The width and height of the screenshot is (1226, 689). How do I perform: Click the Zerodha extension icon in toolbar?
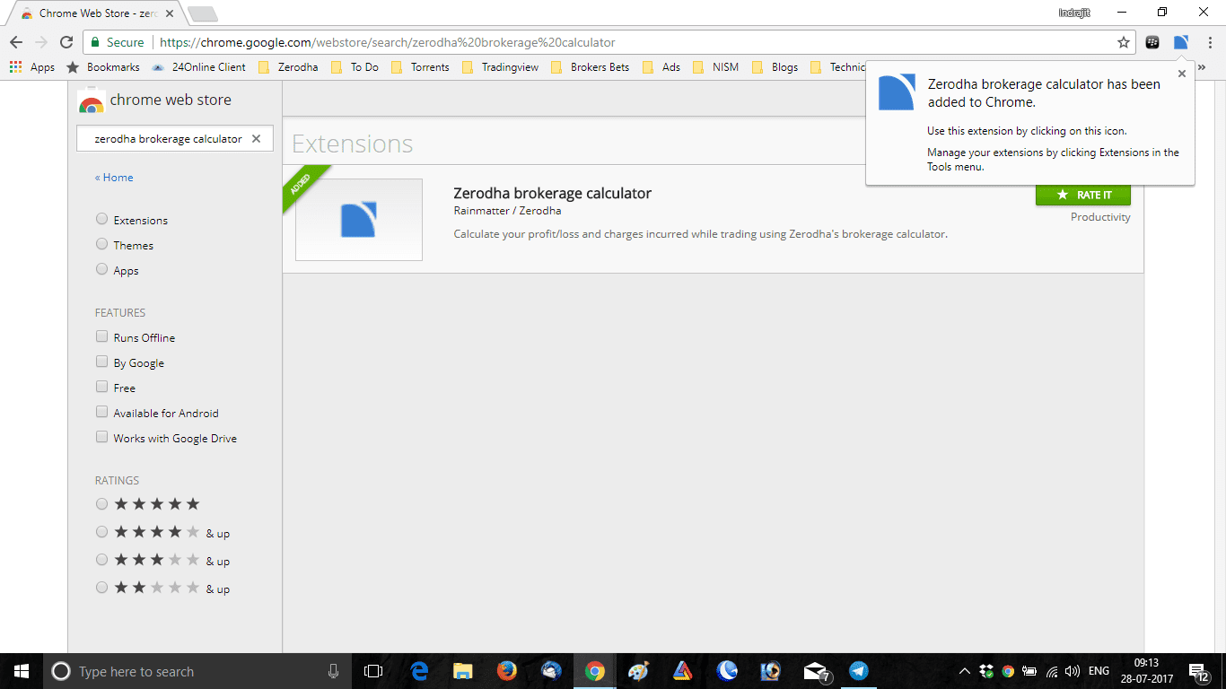pyautogui.click(x=1181, y=42)
